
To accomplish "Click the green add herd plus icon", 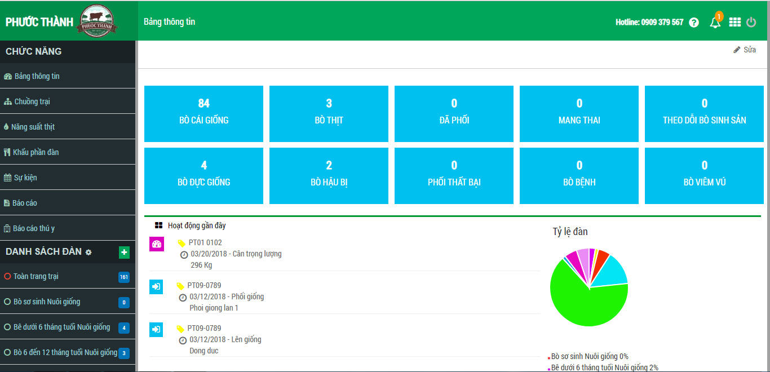I will (124, 252).
